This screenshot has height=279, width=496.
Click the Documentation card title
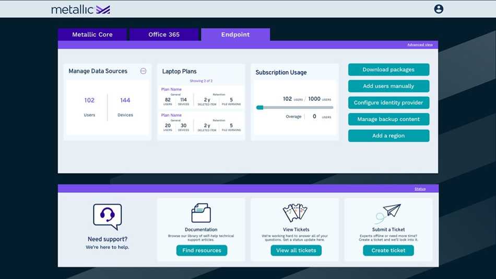[201, 229]
